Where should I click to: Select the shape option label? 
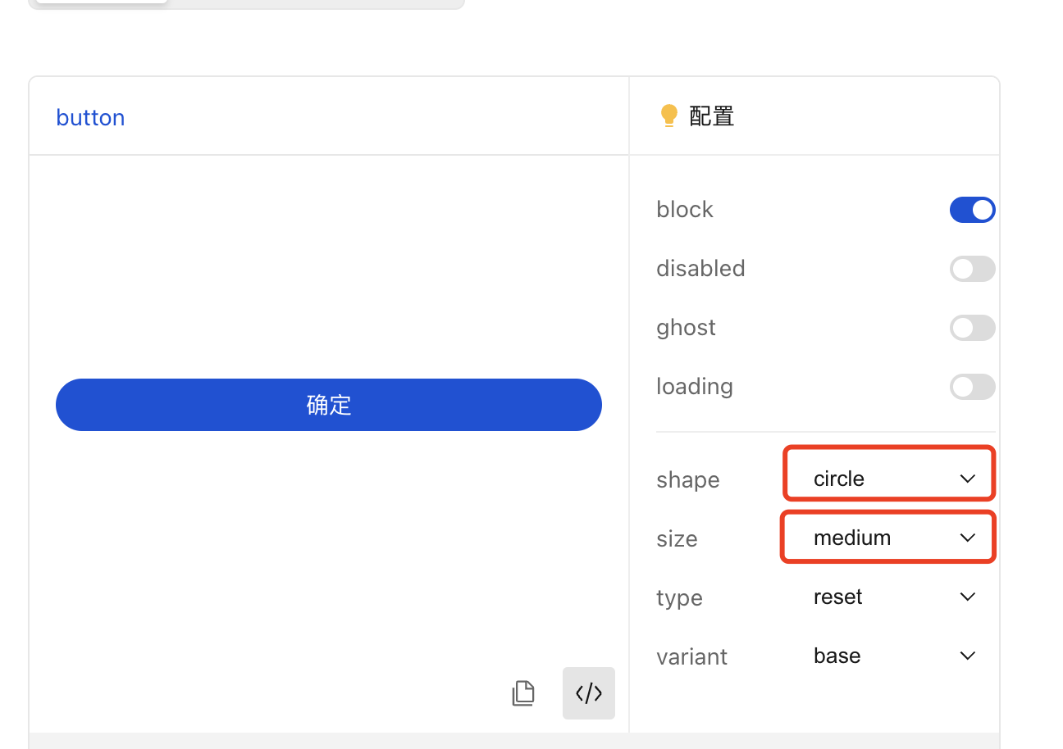687,479
